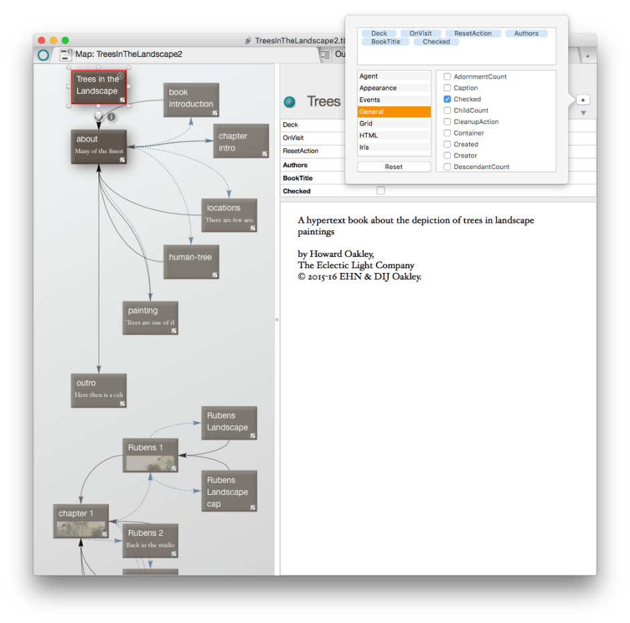Click the teal note badge beside the Trees title

[x=290, y=102]
